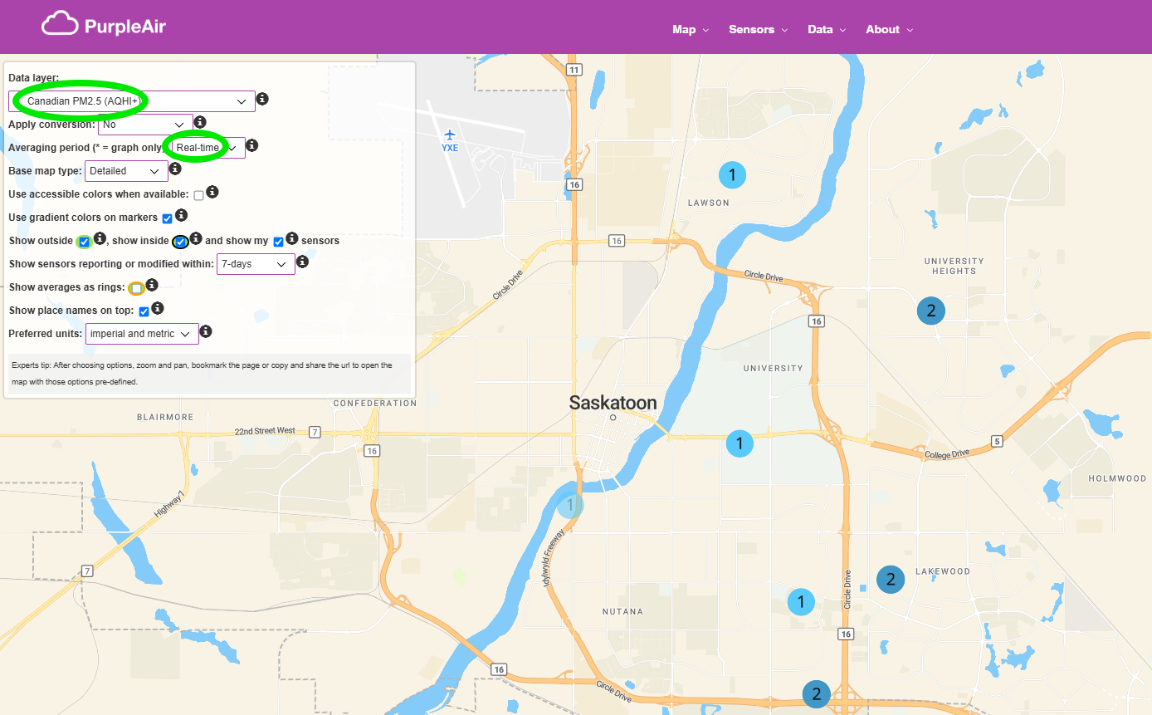Open info icon next to show inside
1152x715 pixels.
(x=196, y=238)
